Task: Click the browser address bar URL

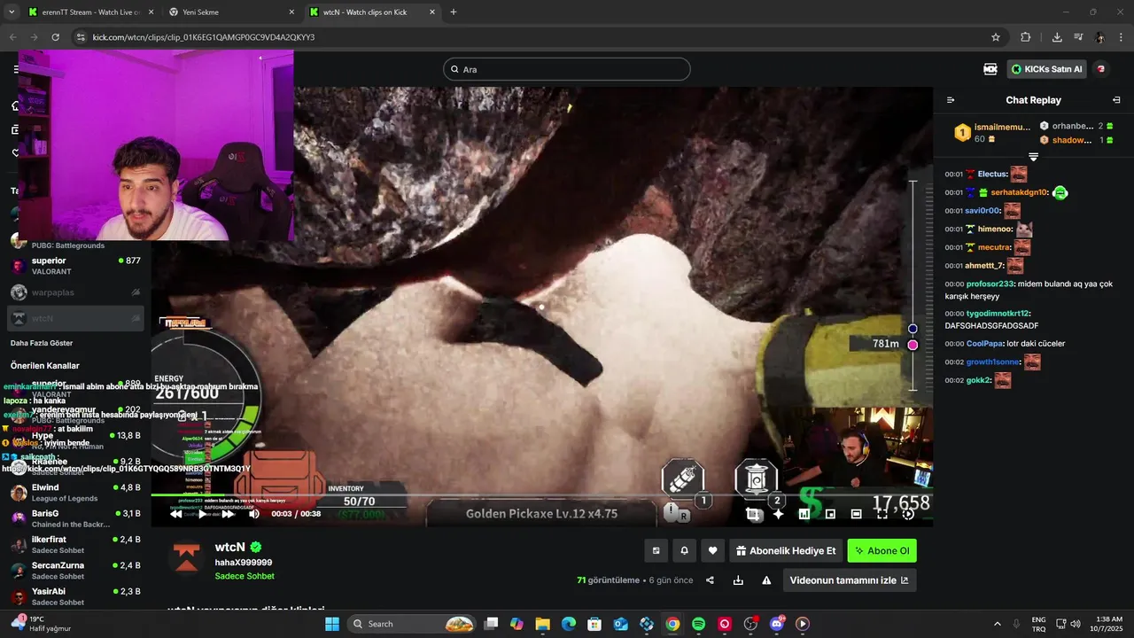Action: click(x=204, y=37)
